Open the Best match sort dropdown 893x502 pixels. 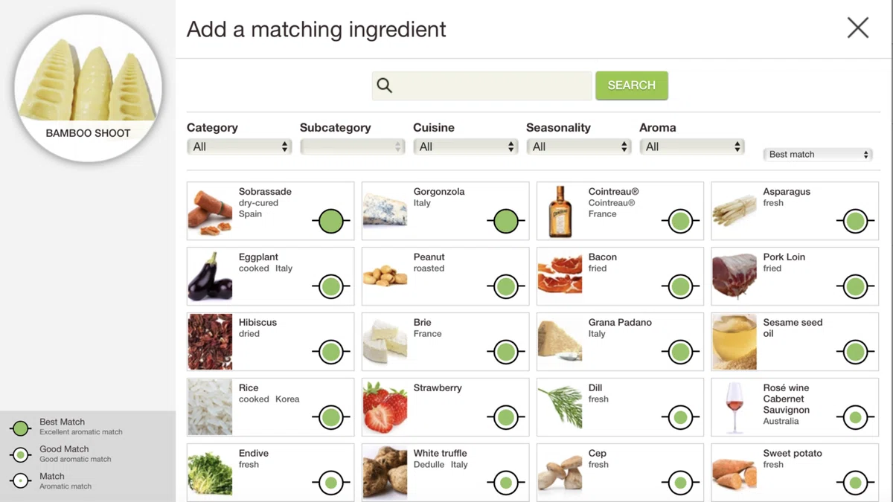(817, 154)
